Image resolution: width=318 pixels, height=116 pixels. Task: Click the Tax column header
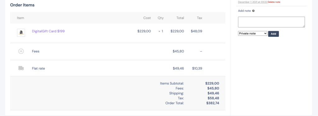tap(200, 18)
